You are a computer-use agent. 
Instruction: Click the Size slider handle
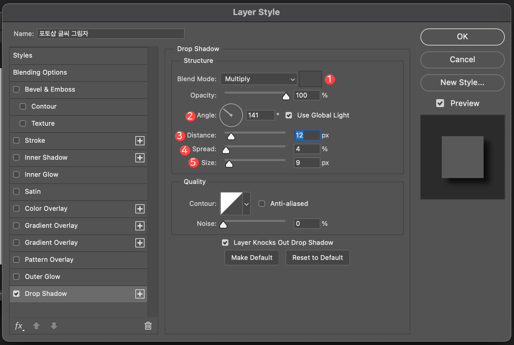click(229, 164)
